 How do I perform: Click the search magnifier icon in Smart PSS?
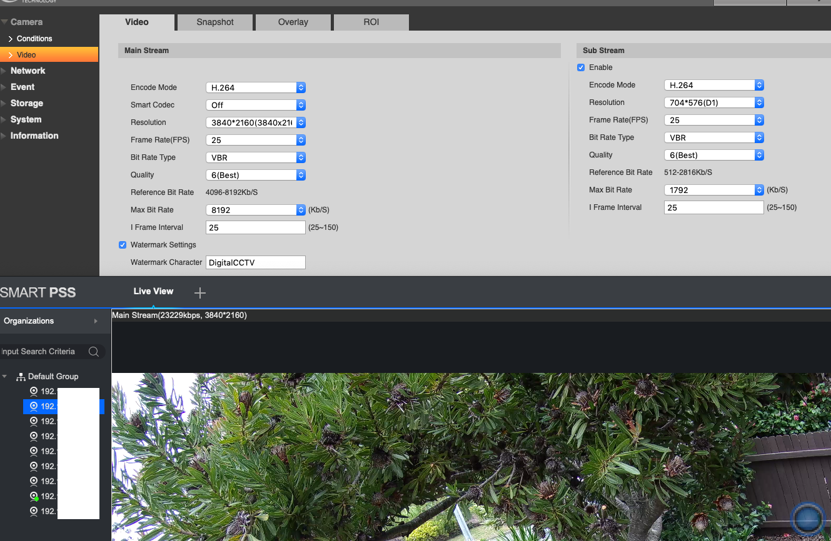pyautogui.click(x=94, y=352)
